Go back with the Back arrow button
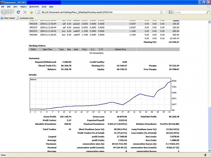Image resolution: width=211 pixels, height=158 pixels. (4, 12)
